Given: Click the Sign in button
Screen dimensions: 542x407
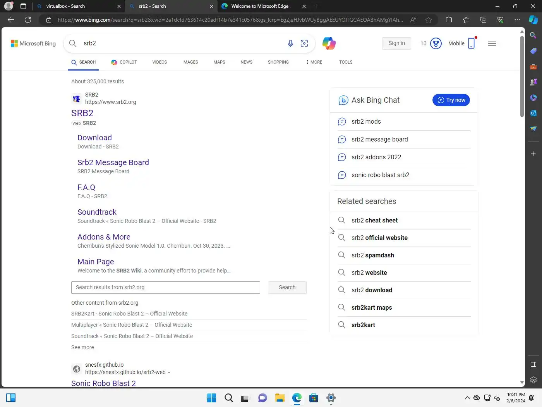Looking at the screenshot, I should (396, 43).
